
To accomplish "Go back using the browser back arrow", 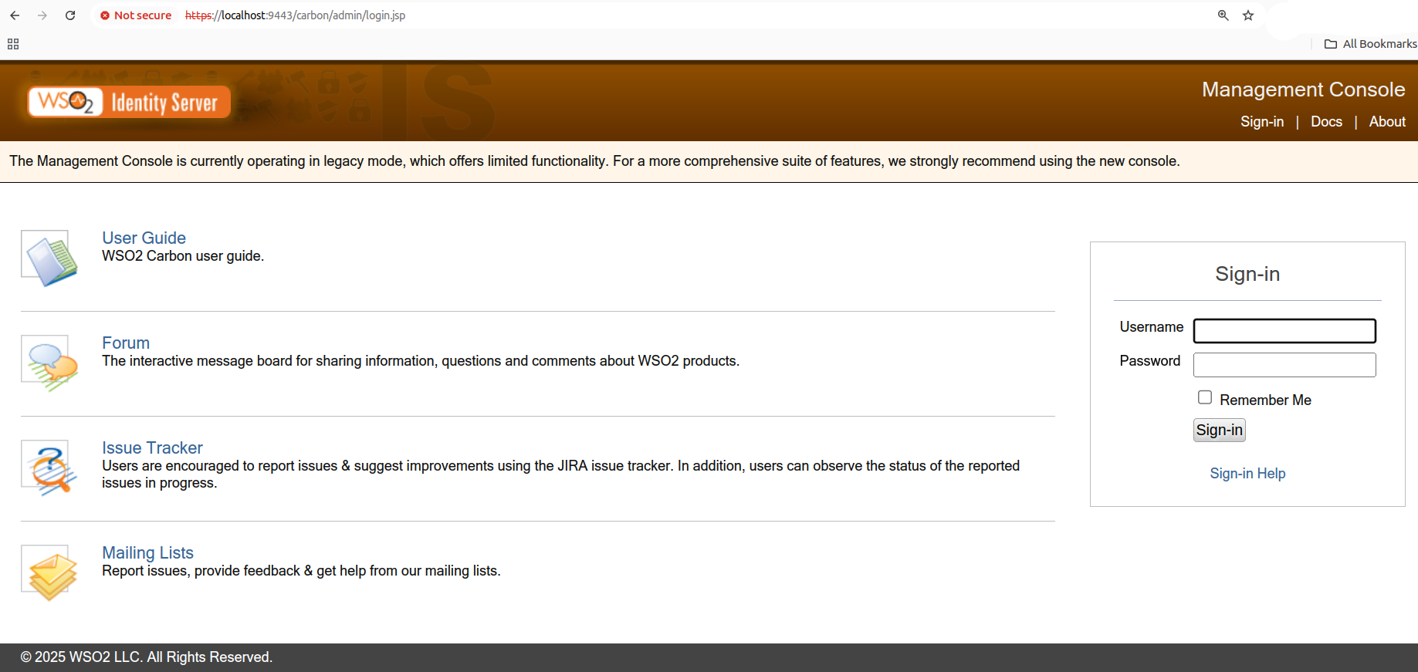I will 15,15.
